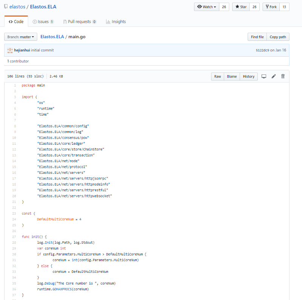Viewport: 302px width, 300px height.
Task: Click "package main" code text
Action: pos(33,85)
